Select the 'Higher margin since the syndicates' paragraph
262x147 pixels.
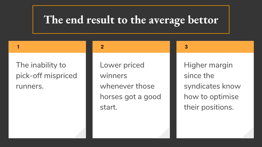point(212,86)
